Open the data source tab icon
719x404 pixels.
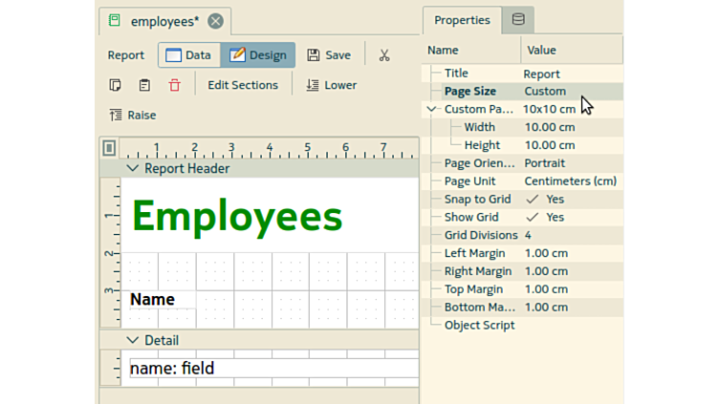pos(518,20)
